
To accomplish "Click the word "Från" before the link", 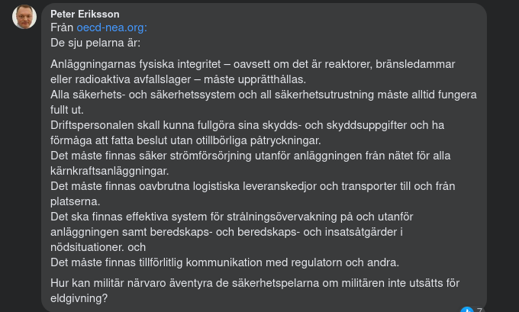I will tap(62, 27).
